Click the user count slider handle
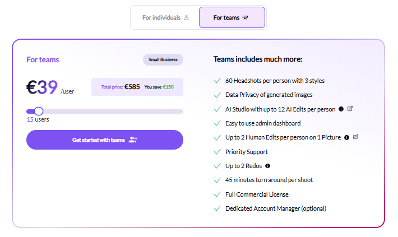This screenshot has height=237, width=398. pyautogui.click(x=39, y=111)
